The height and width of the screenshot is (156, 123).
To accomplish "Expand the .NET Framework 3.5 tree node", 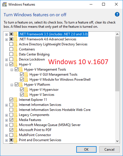I will pos(6,34).
